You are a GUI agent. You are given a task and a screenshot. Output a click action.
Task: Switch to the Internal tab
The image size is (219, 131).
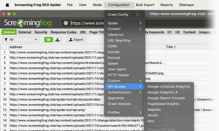click(x=9, y=32)
